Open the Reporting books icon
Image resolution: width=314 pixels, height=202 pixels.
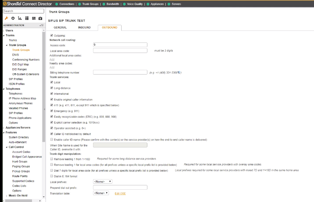(x=27, y=18)
